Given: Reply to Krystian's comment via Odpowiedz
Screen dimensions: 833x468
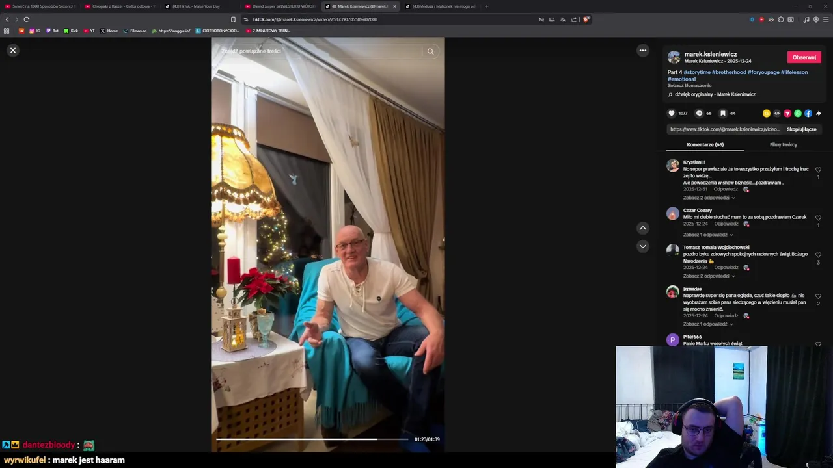Looking at the screenshot, I should [726, 189].
